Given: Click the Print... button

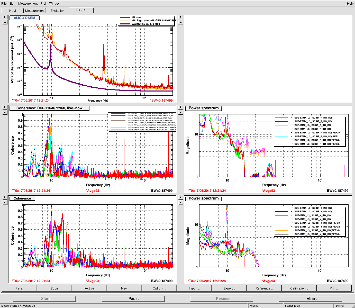Looking at the screenshot, I should pyautogui.click(x=334, y=288).
